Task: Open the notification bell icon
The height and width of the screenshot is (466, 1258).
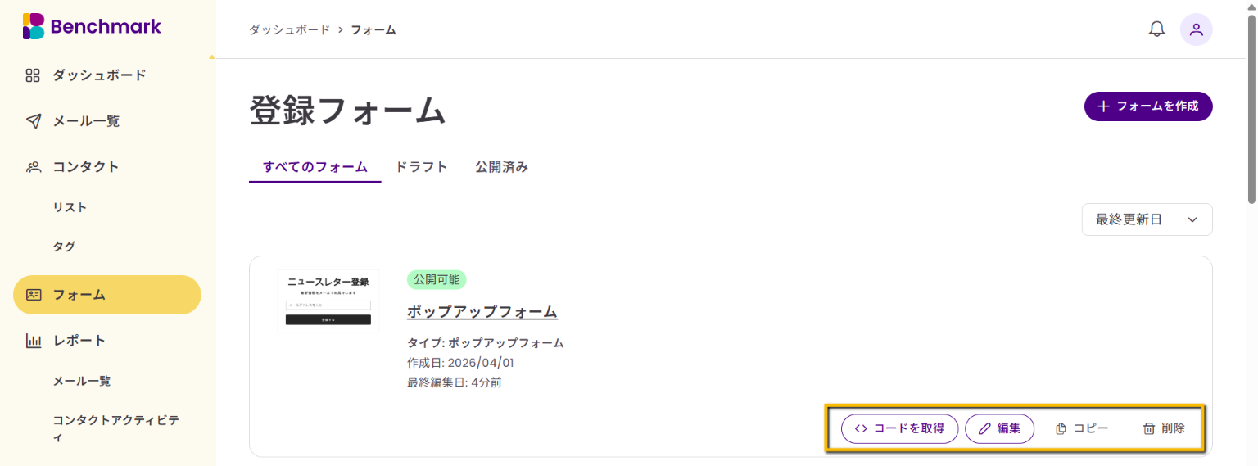Action: (1156, 29)
